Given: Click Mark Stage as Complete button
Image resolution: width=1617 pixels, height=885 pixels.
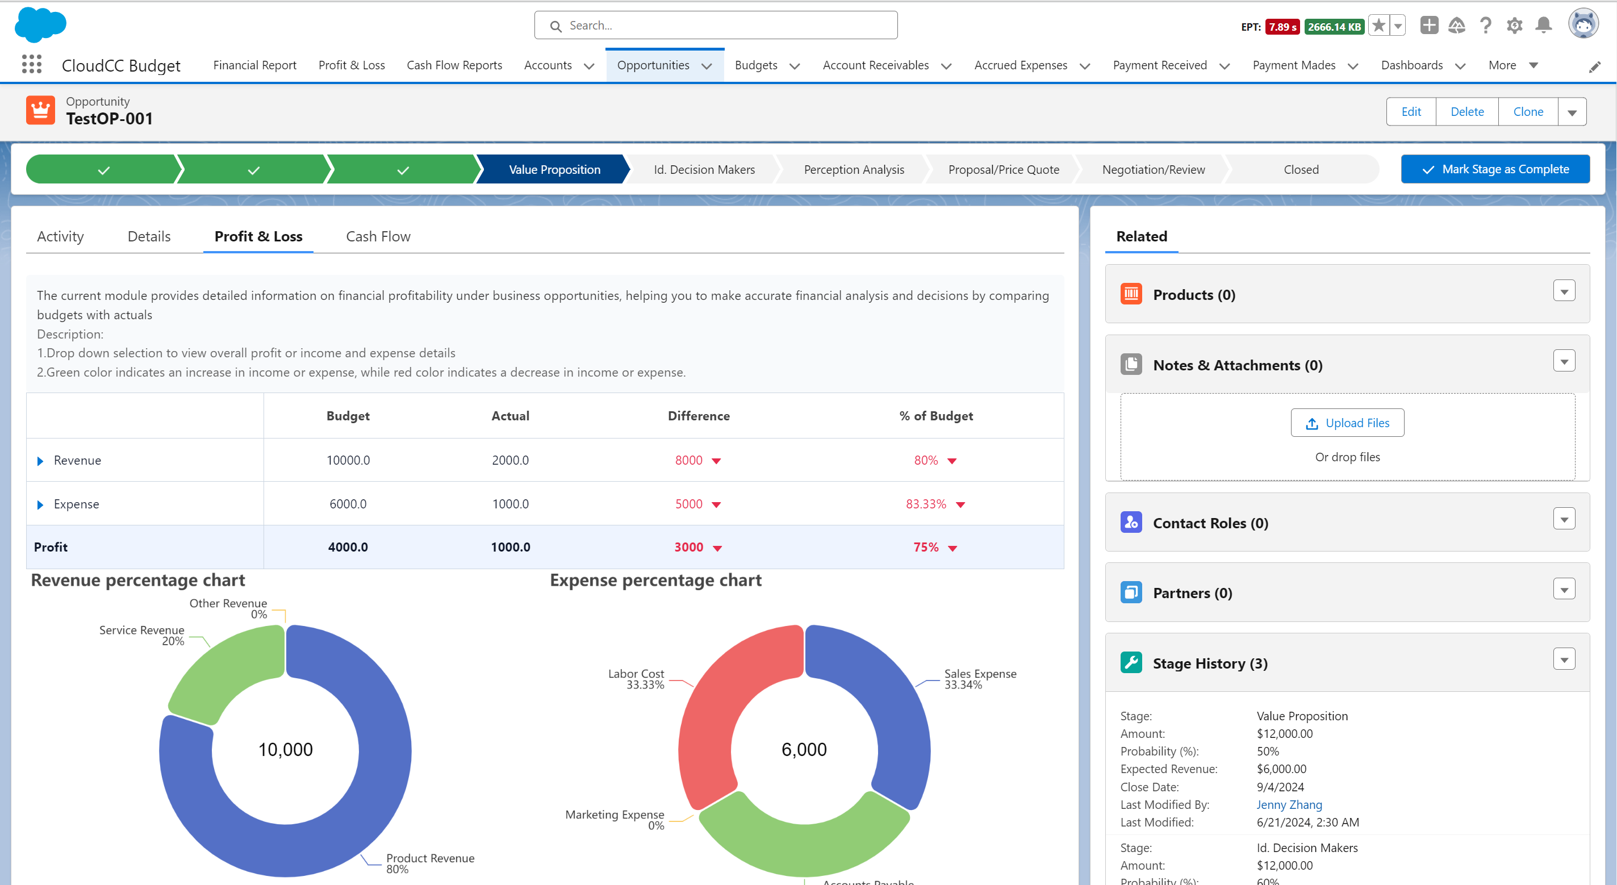Looking at the screenshot, I should (1495, 169).
